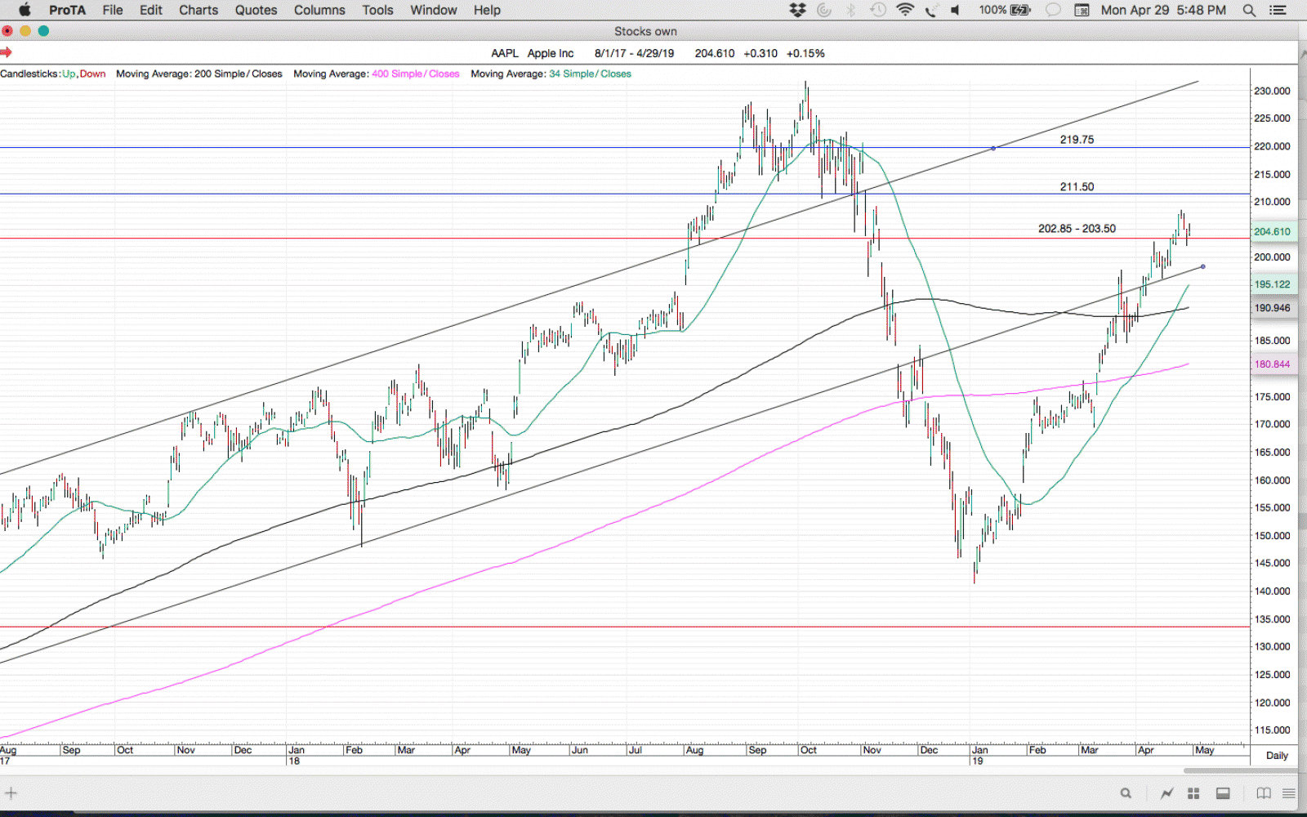Click the volume speaker icon
The width and height of the screenshot is (1307, 817).
(955, 10)
